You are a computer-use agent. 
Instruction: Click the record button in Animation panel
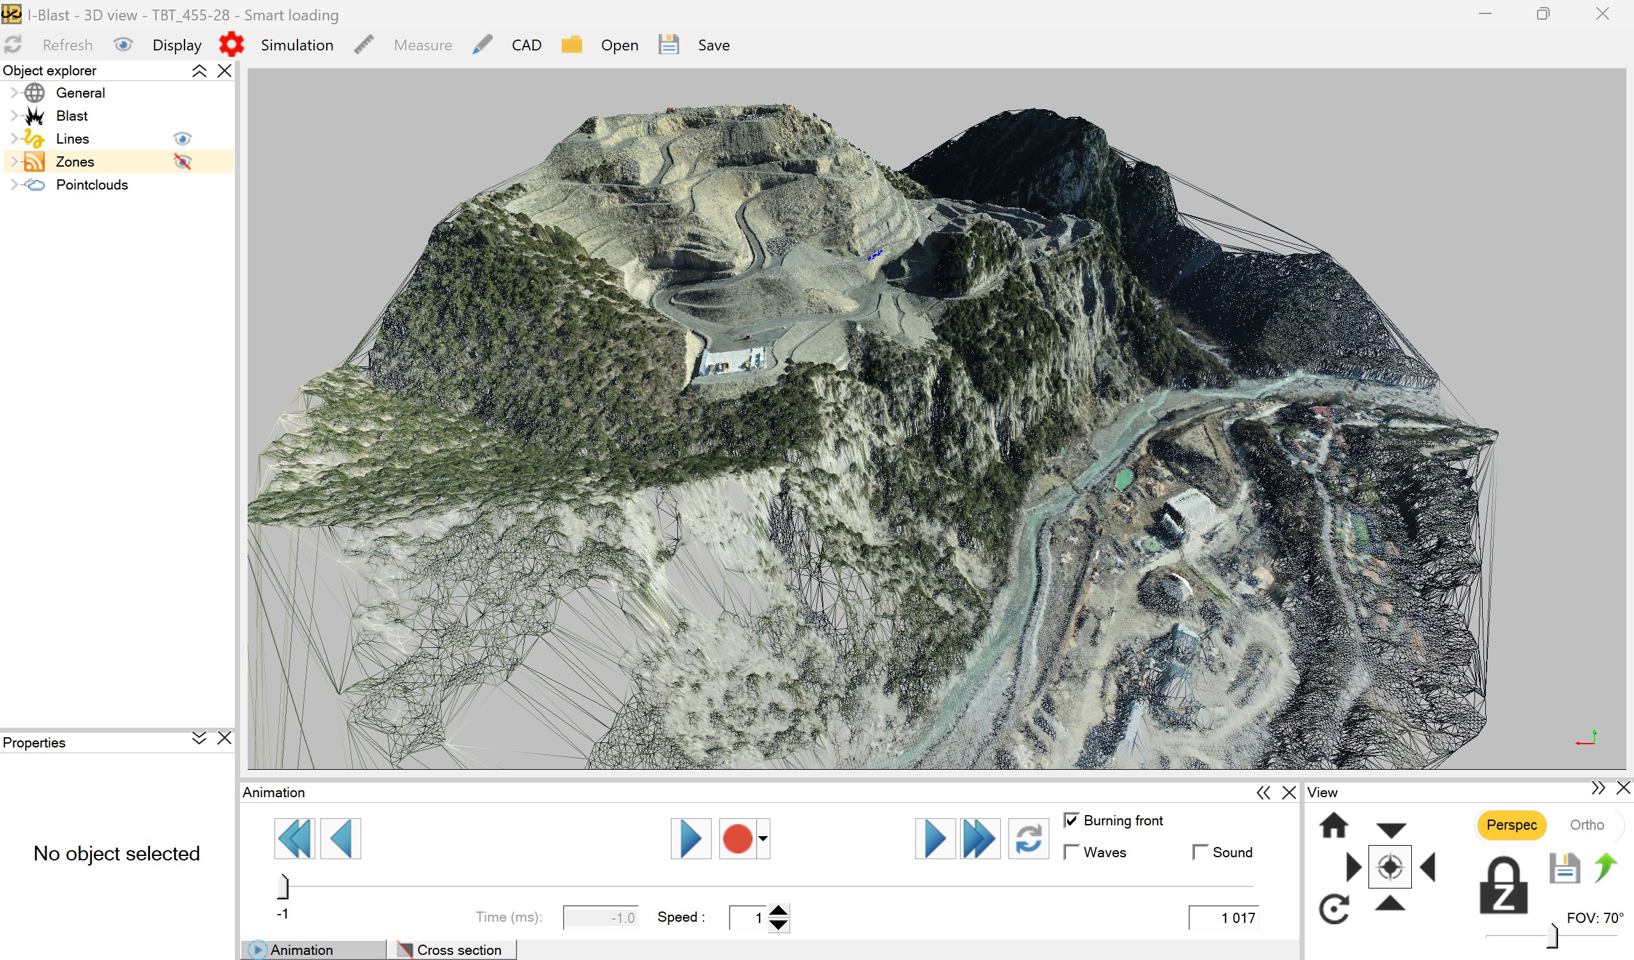tap(738, 838)
